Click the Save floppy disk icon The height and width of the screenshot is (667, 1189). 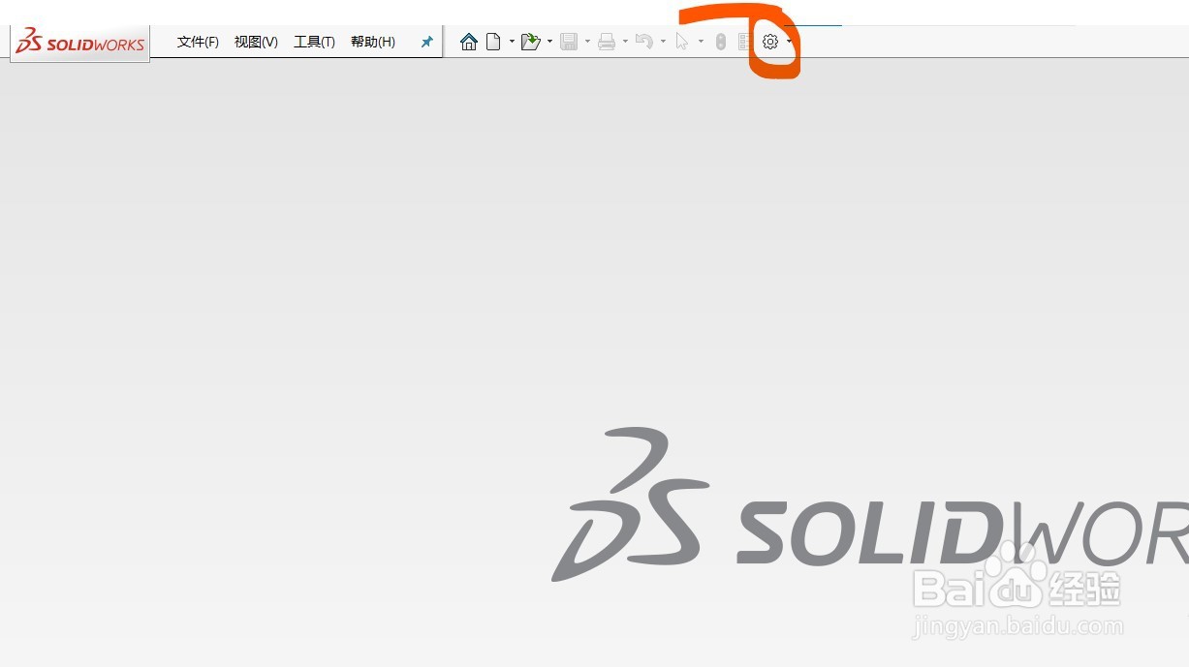tap(569, 42)
